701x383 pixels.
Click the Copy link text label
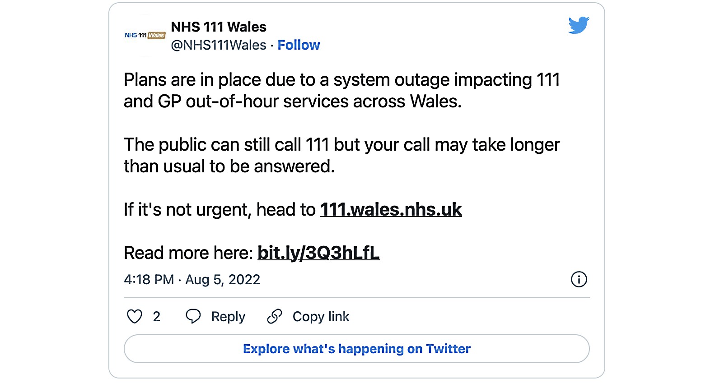pos(321,316)
